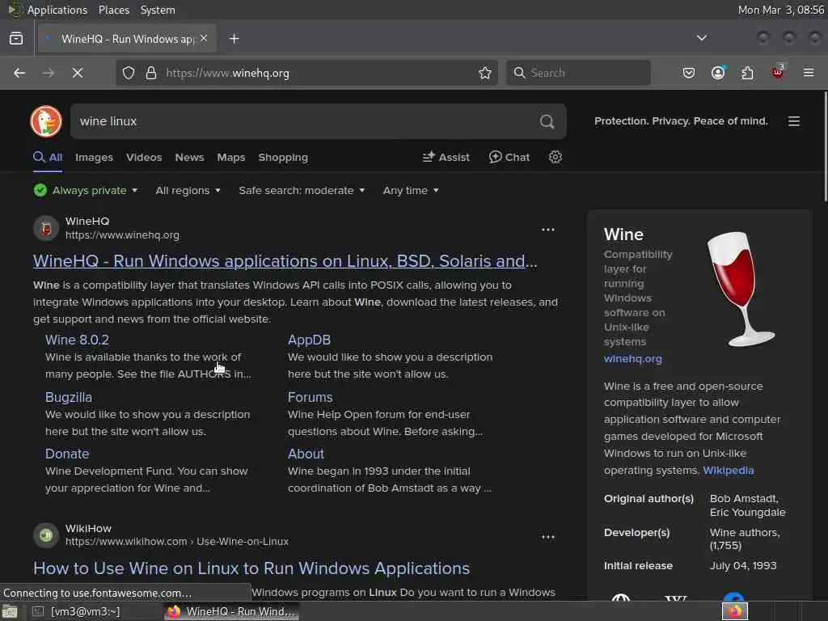
Task: Open the Wikipedia link in Wine panel
Action: [x=729, y=470]
